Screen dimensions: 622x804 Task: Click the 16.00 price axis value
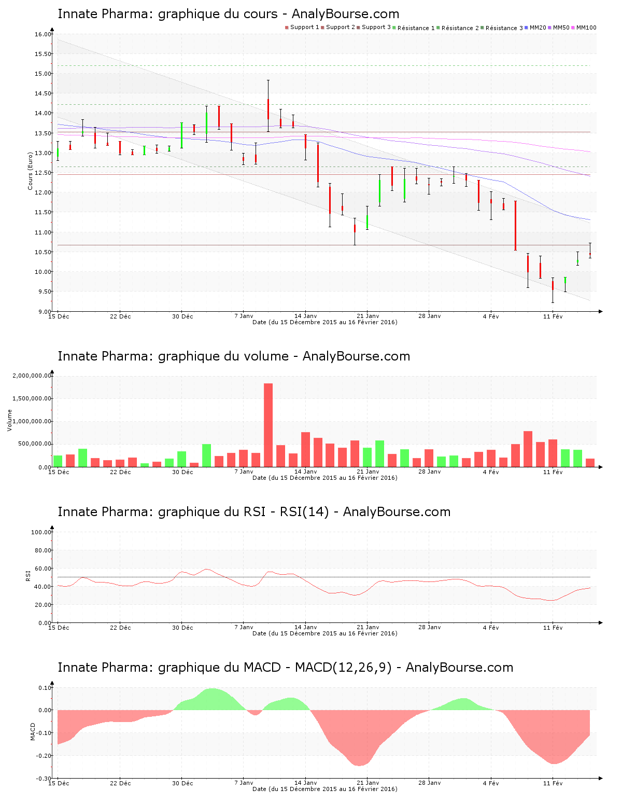[x=43, y=34]
